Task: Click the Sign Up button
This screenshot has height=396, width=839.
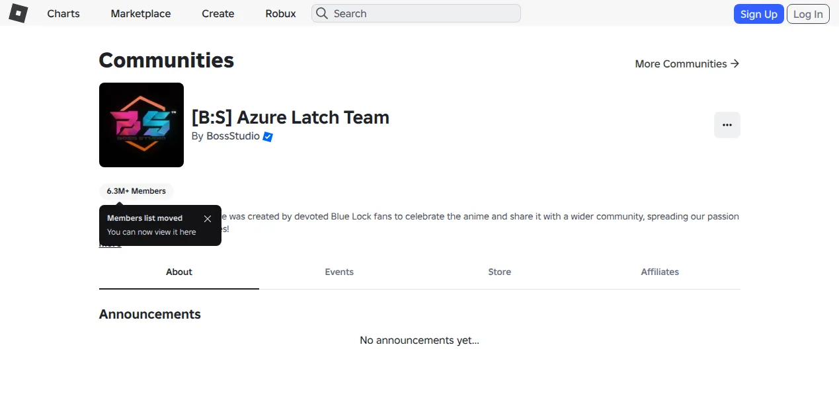Action: [x=758, y=14]
